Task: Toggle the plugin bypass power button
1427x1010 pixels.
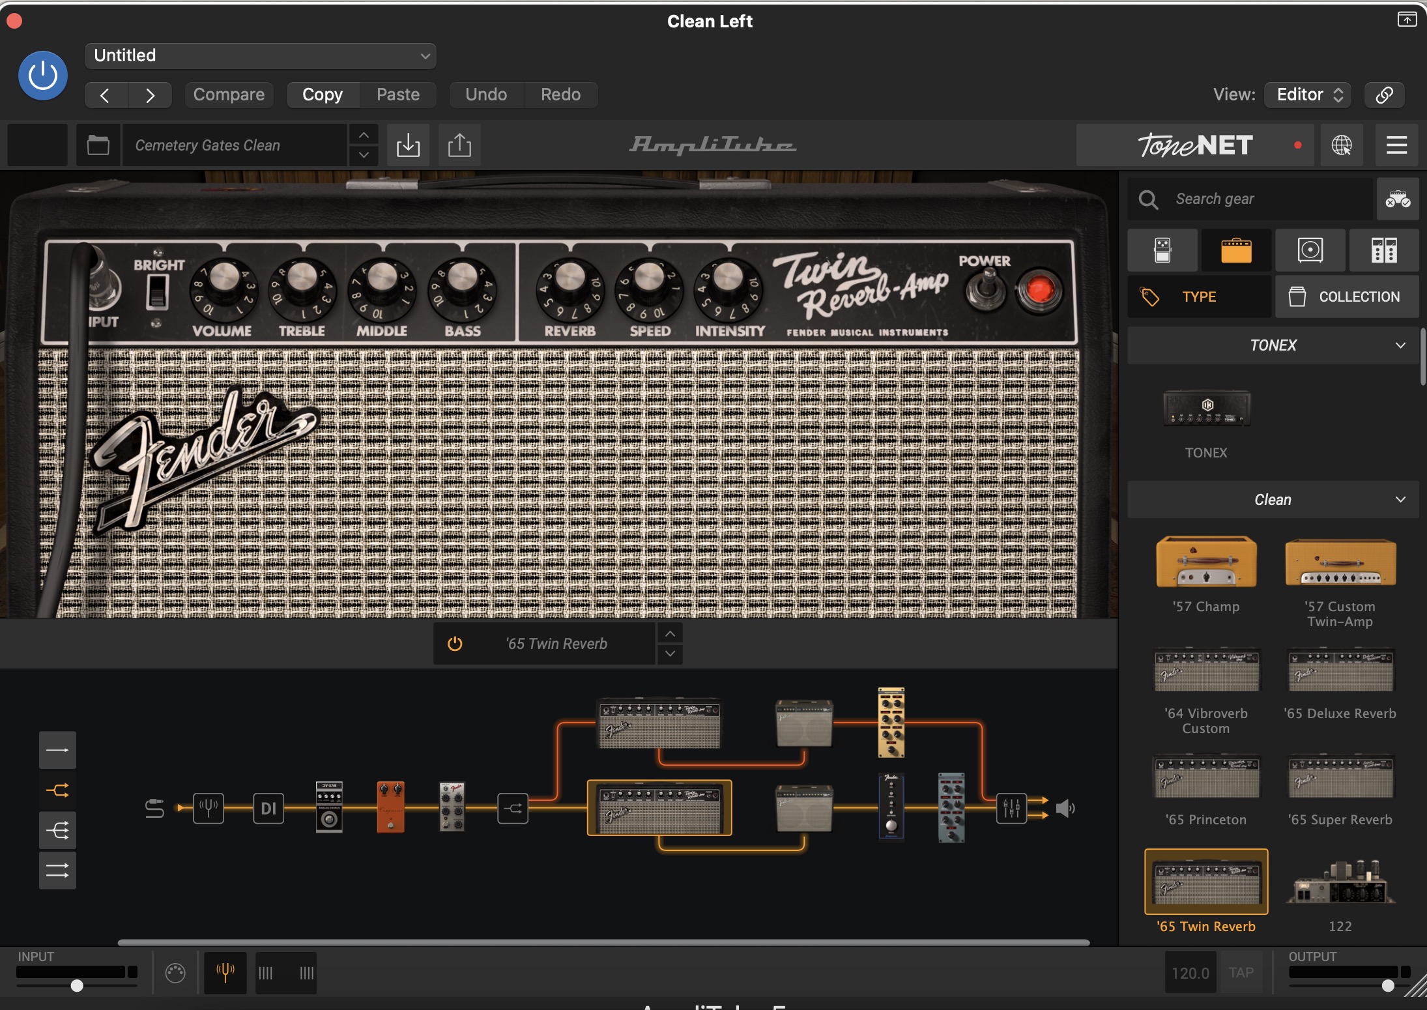Action: (42, 76)
